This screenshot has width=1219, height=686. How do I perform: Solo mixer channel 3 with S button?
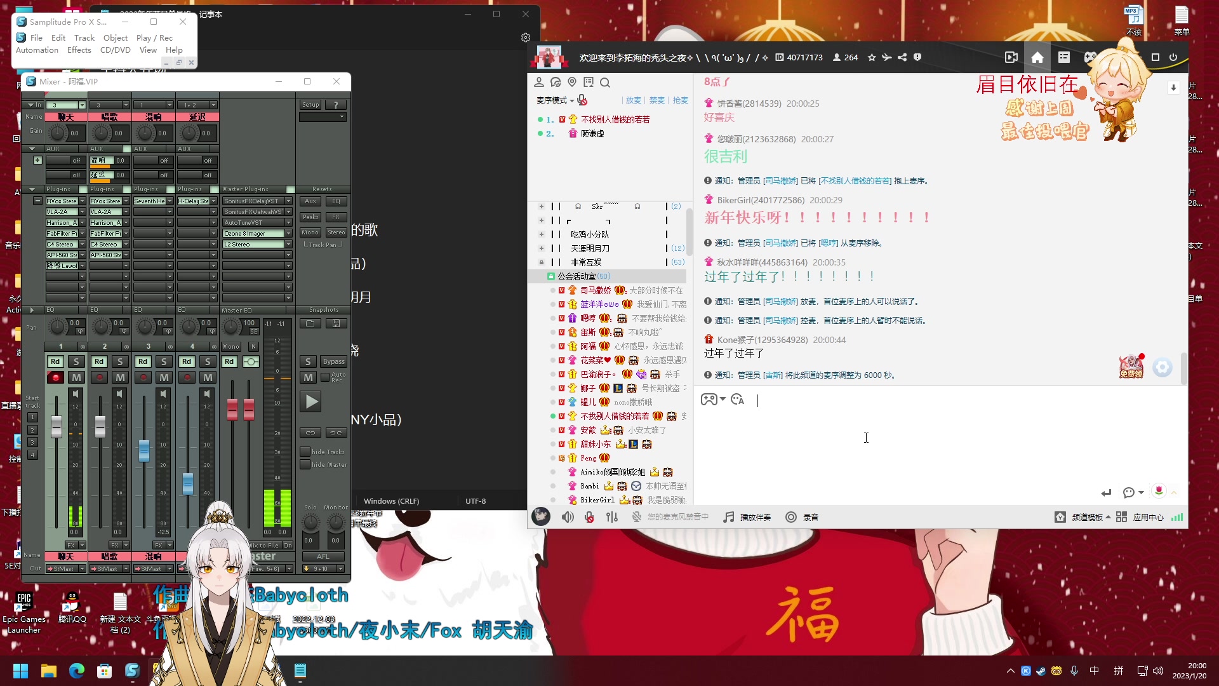pyautogui.click(x=164, y=361)
